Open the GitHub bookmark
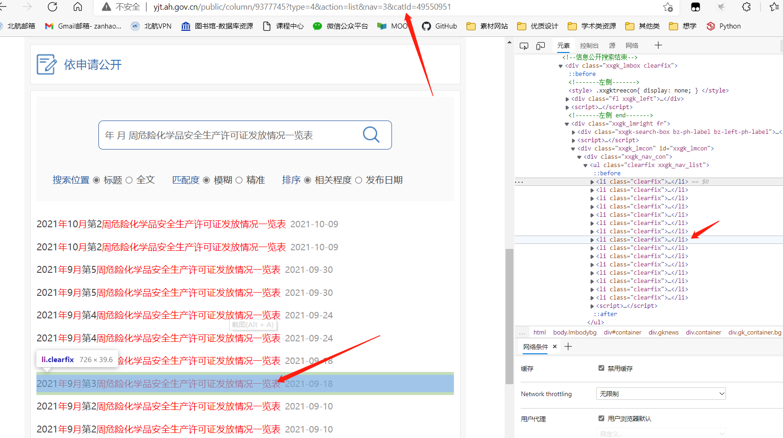 coord(439,26)
